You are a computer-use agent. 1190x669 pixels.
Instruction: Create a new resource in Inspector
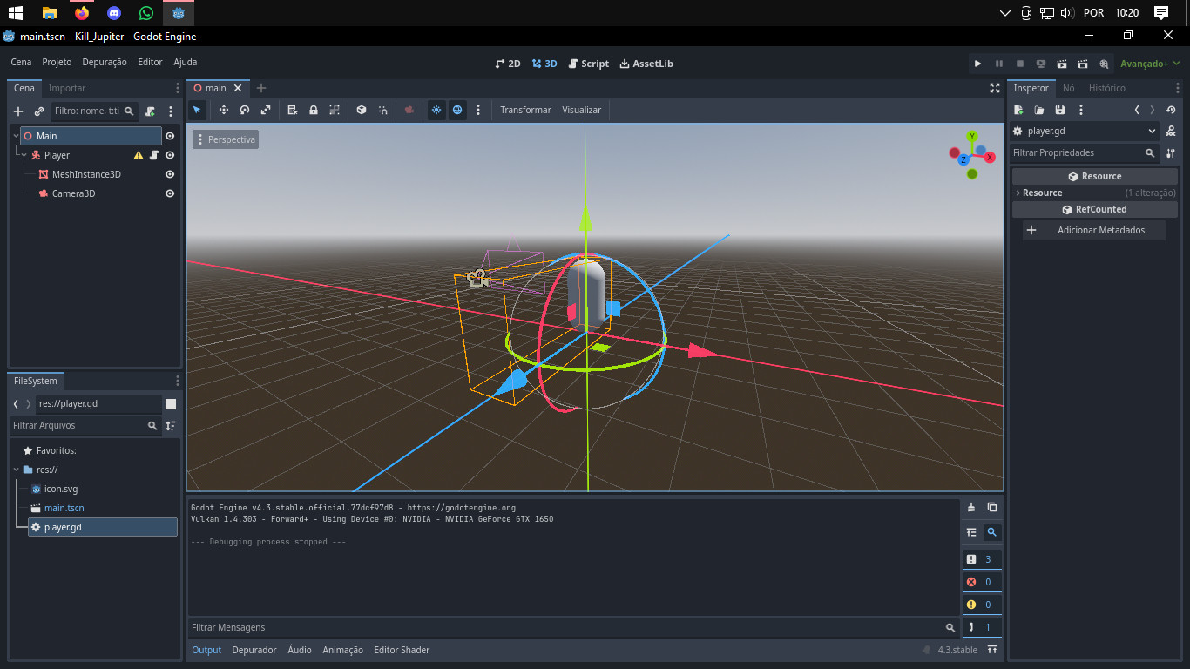[x=1018, y=110]
